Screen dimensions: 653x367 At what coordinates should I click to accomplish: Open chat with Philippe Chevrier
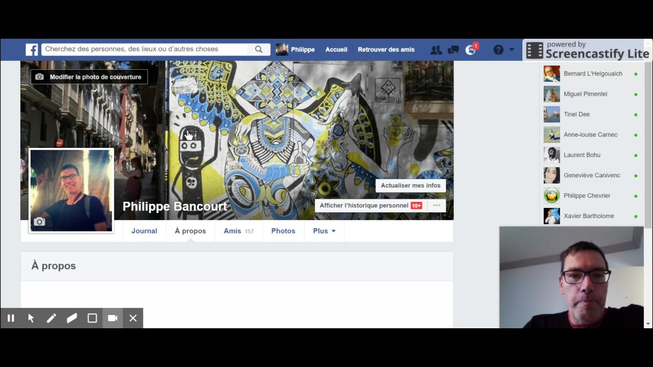coord(591,196)
